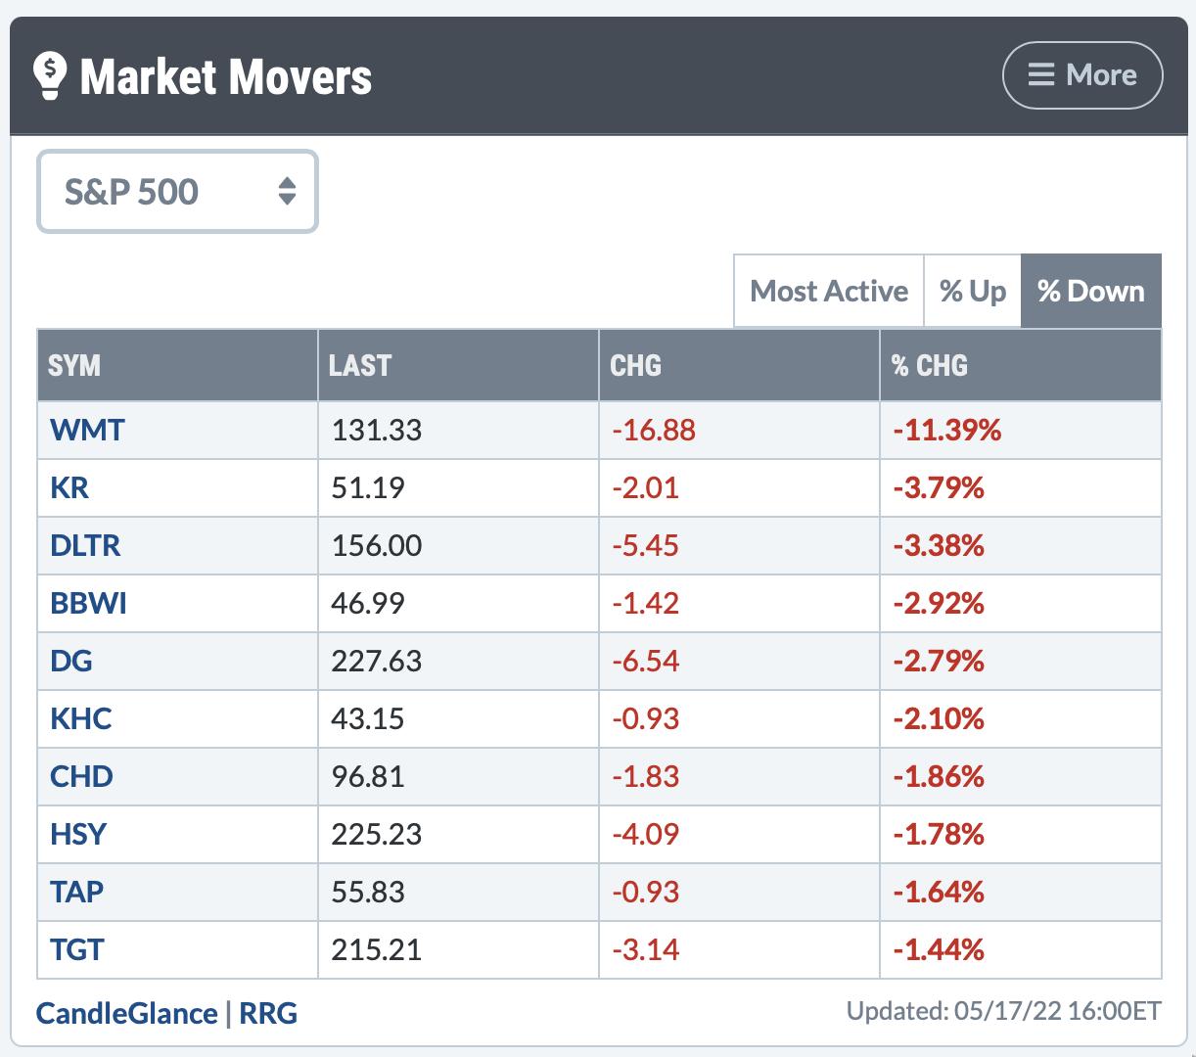Screen dimensions: 1196x1057
Task: Open the CandleGlance link
Action: click(126, 1013)
